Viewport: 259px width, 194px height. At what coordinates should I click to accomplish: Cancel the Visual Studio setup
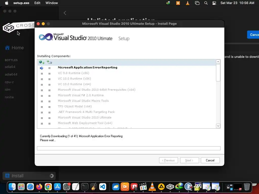pos(210,160)
